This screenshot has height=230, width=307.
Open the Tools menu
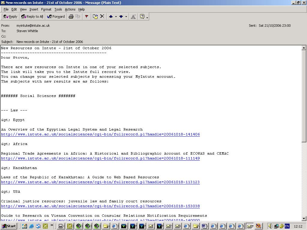coord(58,9)
